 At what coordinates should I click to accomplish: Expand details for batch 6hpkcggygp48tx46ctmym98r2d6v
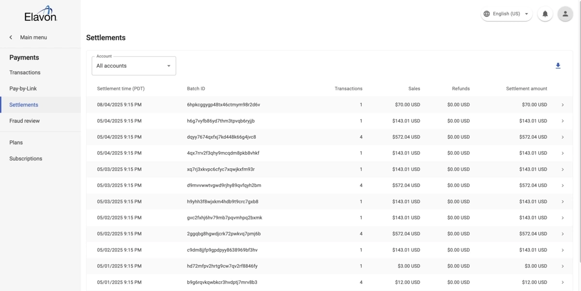pos(563,104)
